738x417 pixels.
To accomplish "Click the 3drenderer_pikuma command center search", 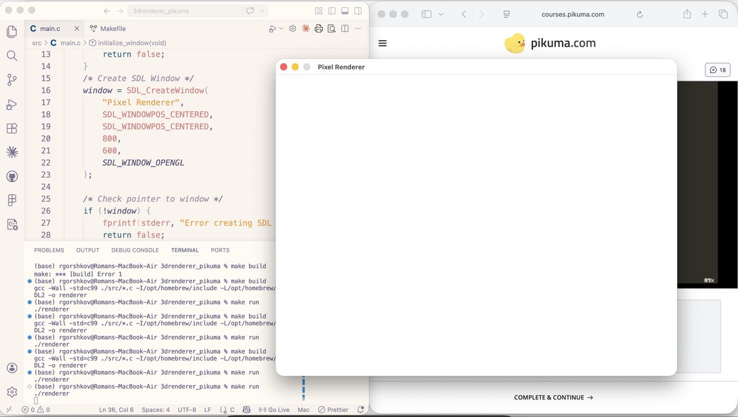I will (184, 11).
